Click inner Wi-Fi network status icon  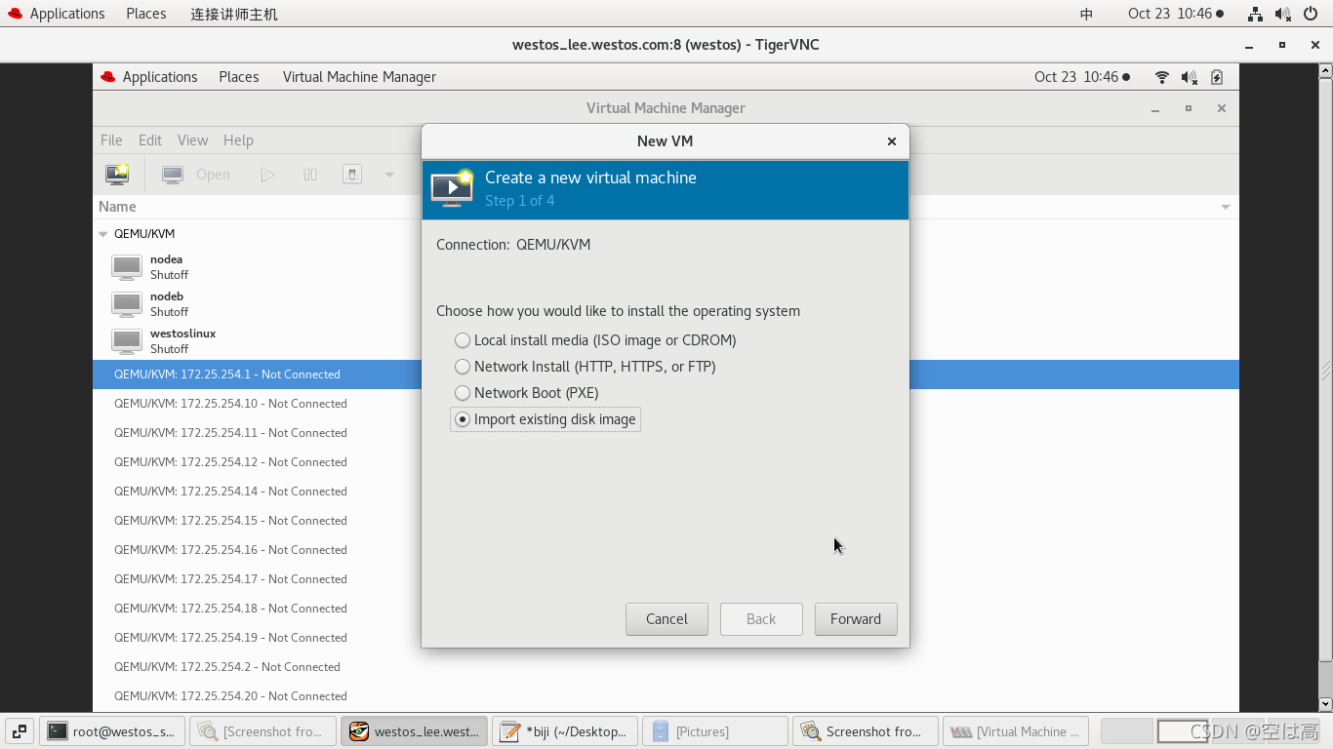[1161, 77]
